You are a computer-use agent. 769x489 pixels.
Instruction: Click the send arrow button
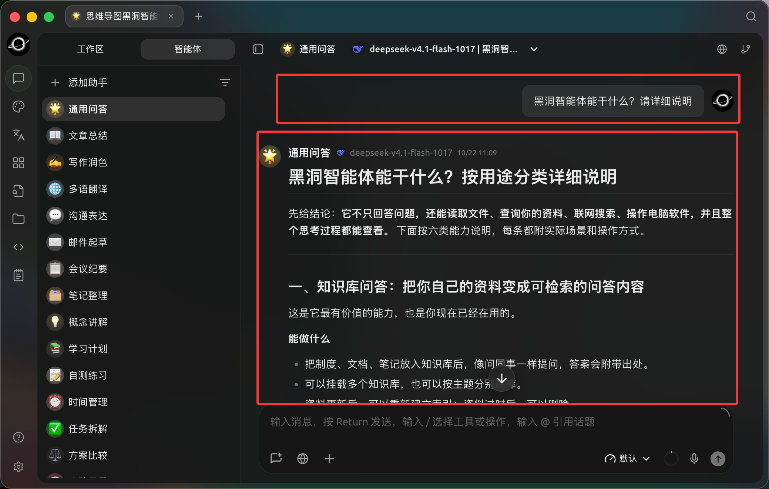click(x=718, y=459)
